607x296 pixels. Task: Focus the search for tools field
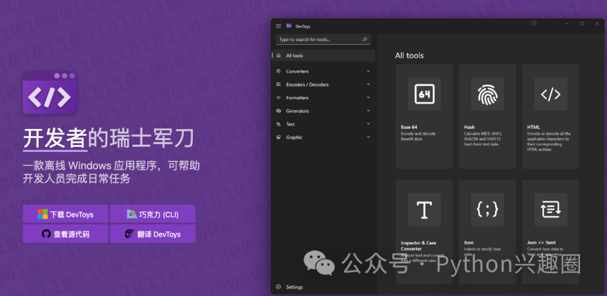[323, 39]
